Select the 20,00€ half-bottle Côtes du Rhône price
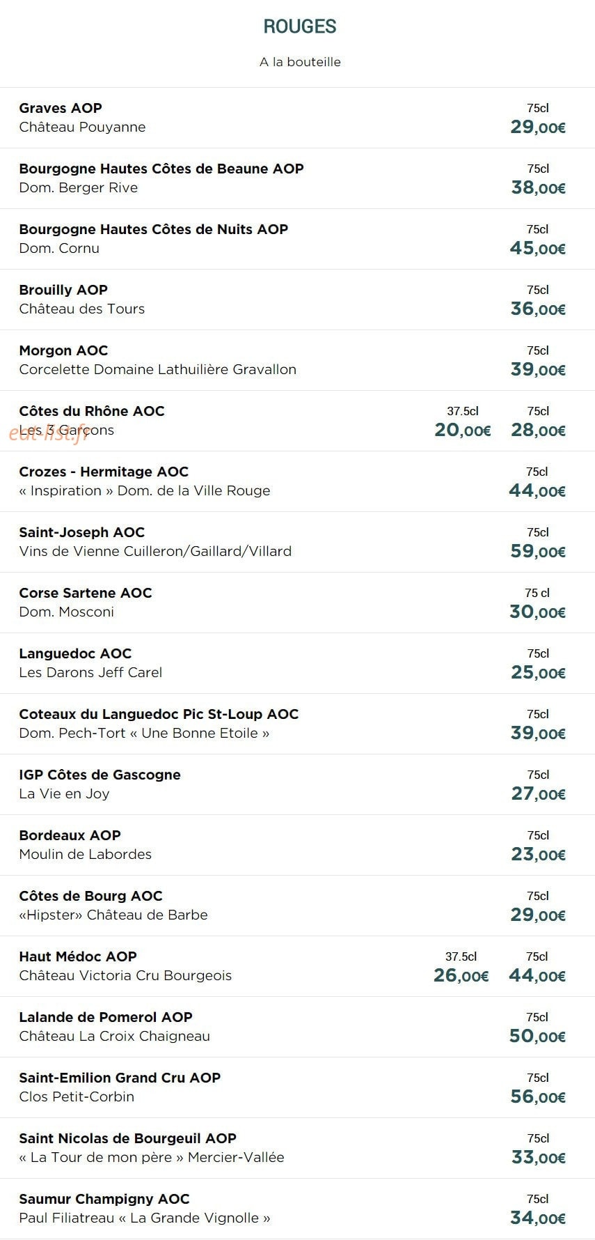Viewport: 595px width, 1240px height. click(463, 431)
